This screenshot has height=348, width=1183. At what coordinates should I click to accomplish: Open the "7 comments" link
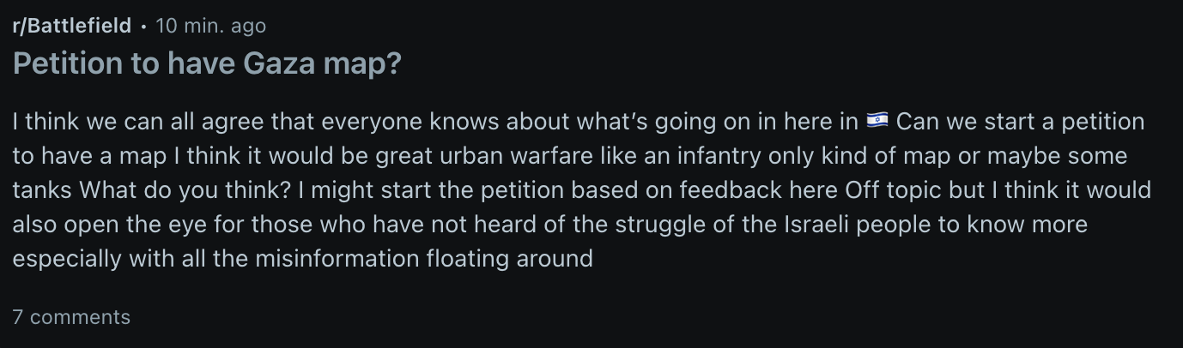[x=71, y=317]
